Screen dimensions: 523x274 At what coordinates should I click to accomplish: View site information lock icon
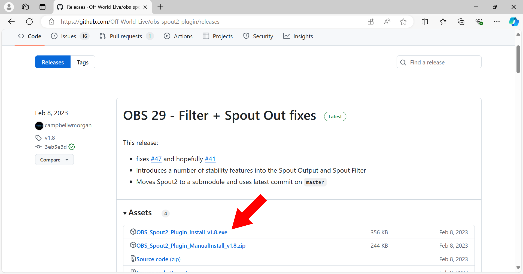click(x=51, y=22)
